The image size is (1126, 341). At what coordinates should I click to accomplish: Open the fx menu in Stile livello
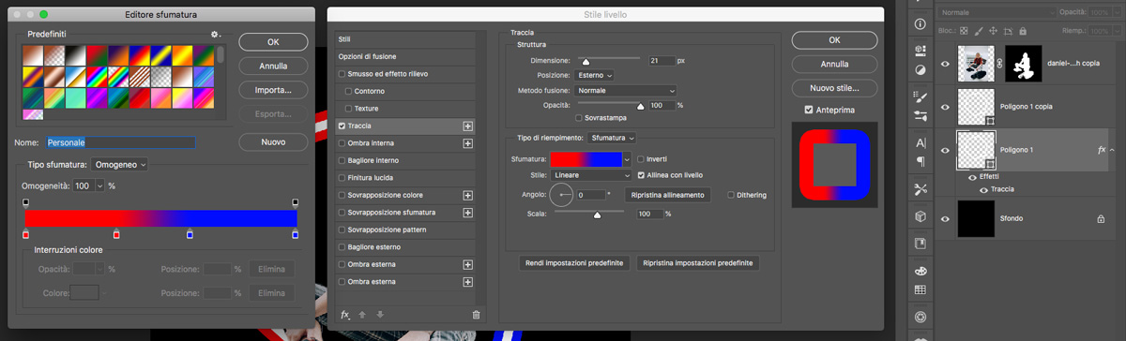pyautogui.click(x=345, y=315)
